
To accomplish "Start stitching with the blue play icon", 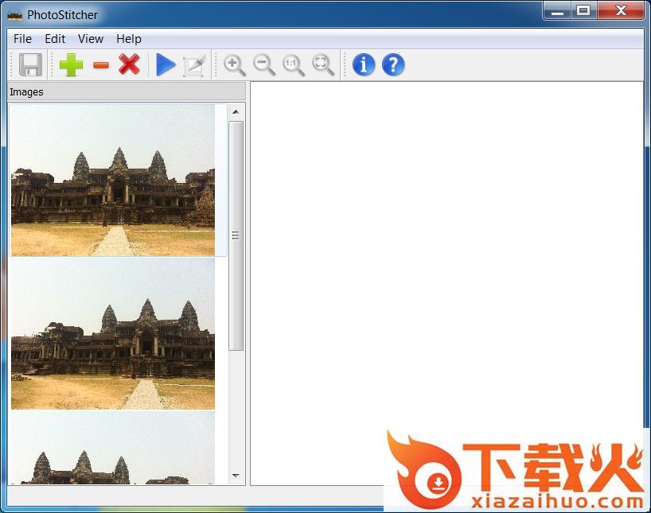I will pos(166,64).
